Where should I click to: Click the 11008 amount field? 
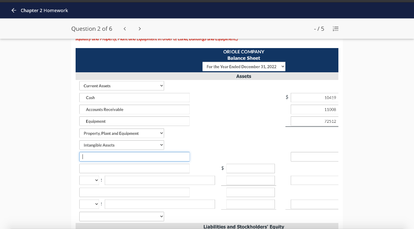pyautogui.click(x=315, y=109)
